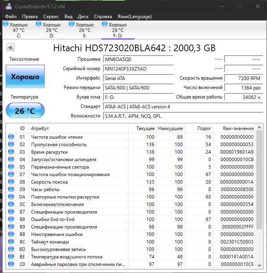Click the Возможности field S.M.A.R.T., APM

coord(183,116)
